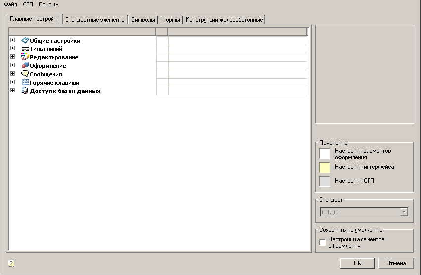Open the Файл menu
421x275 pixels.
point(10,4)
